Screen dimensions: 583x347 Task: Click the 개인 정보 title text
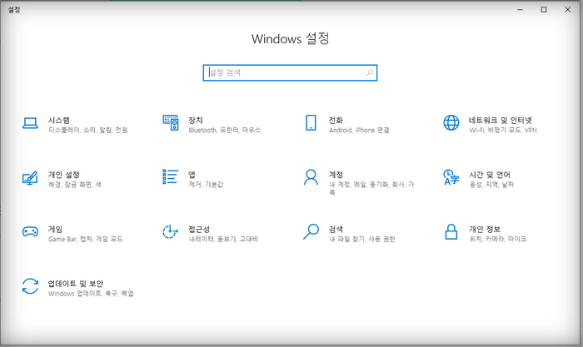click(x=485, y=229)
